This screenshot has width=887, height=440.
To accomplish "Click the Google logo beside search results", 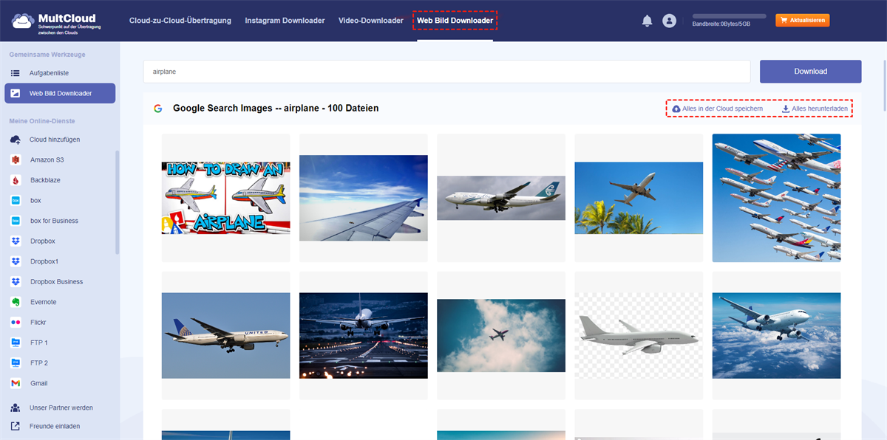I will (158, 108).
